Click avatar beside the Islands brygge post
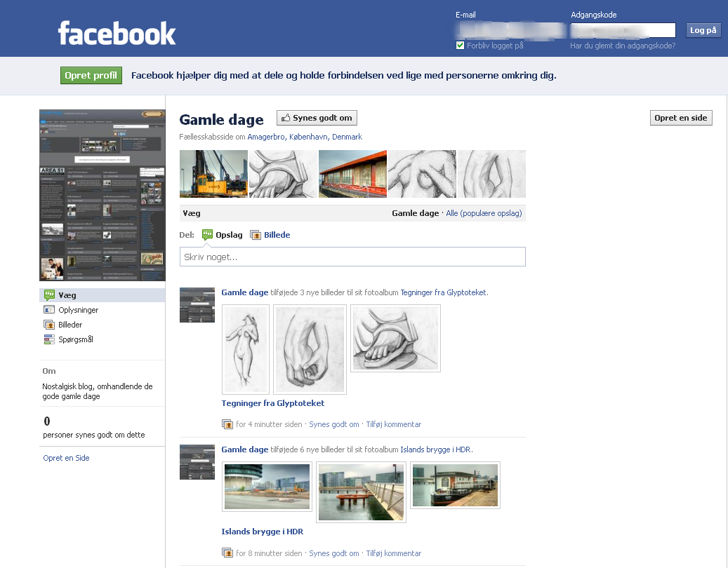The height and width of the screenshot is (568, 728). (x=197, y=462)
